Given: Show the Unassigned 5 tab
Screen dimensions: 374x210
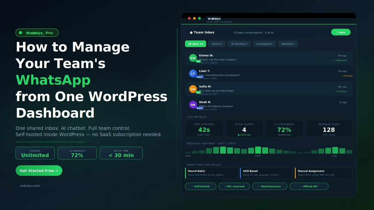Looking at the screenshot, I should [264, 44].
